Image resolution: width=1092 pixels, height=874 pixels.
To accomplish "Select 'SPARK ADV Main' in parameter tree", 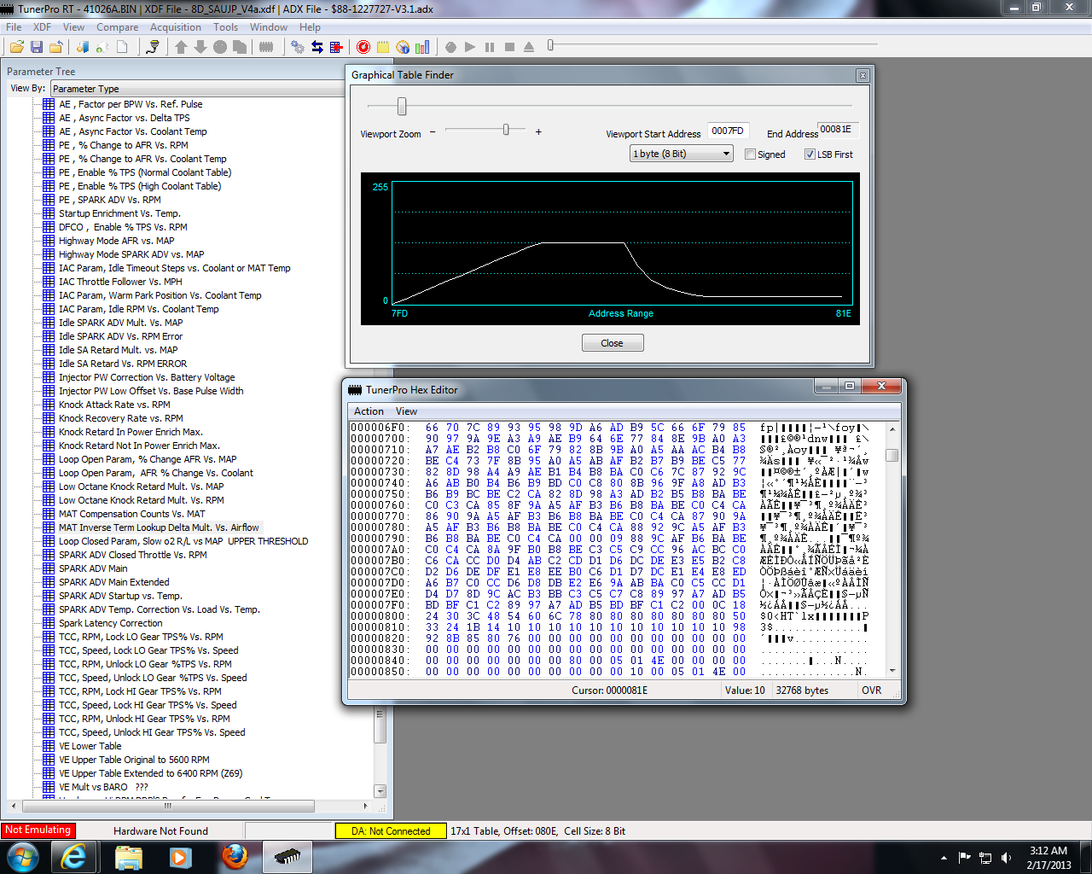I will (x=93, y=568).
